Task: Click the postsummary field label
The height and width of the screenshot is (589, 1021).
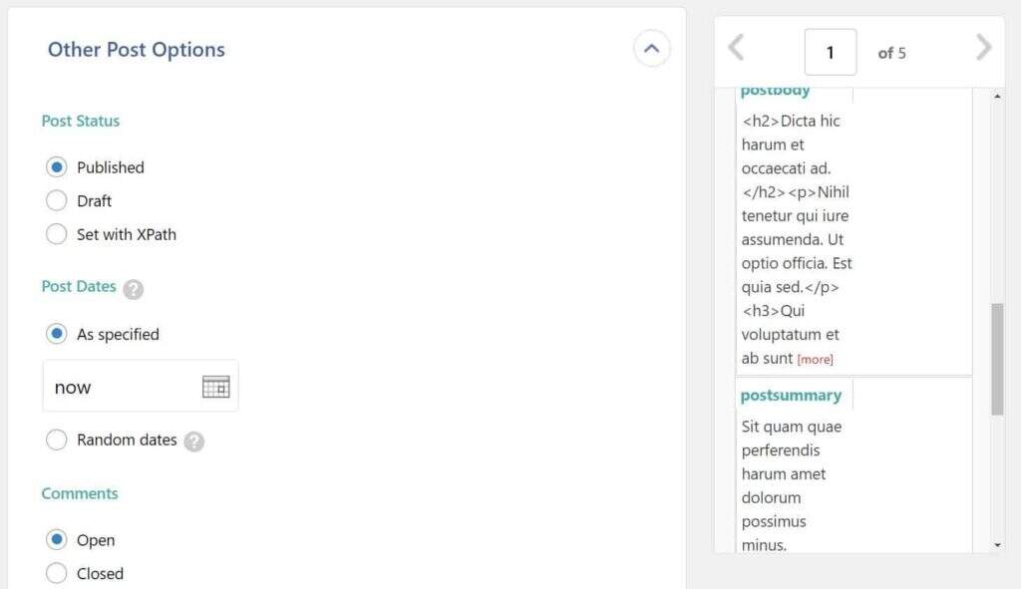Action: pyautogui.click(x=791, y=395)
